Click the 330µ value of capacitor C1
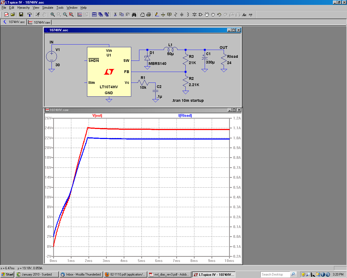 (x=210, y=62)
